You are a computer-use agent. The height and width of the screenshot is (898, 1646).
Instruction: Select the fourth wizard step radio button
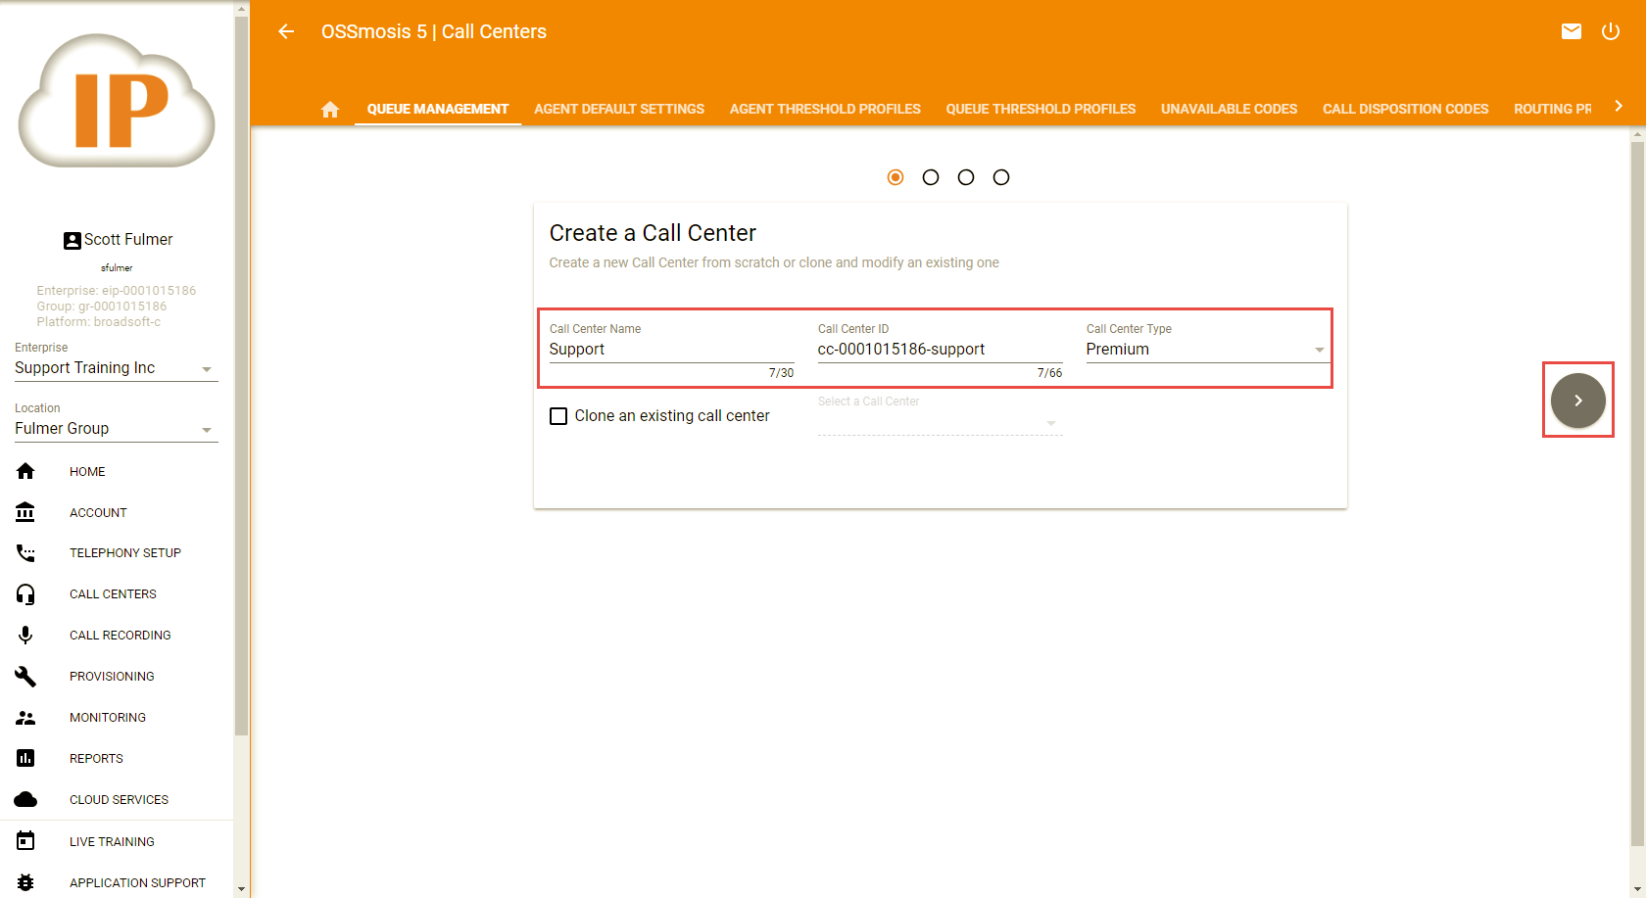pos(1001,177)
